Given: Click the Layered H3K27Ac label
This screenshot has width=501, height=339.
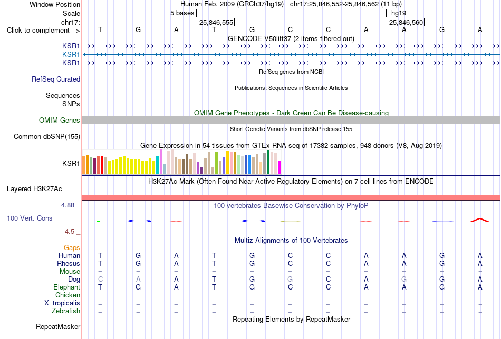Looking at the screenshot, I should pyautogui.click(x=34, y=189).
